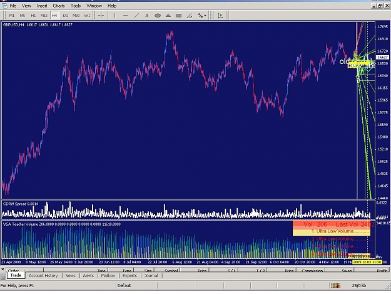391x294 pixels.
Task: Activate the crosshair cursor tool
Action: coord(101,16)
